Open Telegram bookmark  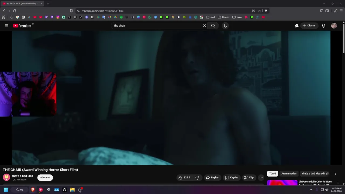156,17
